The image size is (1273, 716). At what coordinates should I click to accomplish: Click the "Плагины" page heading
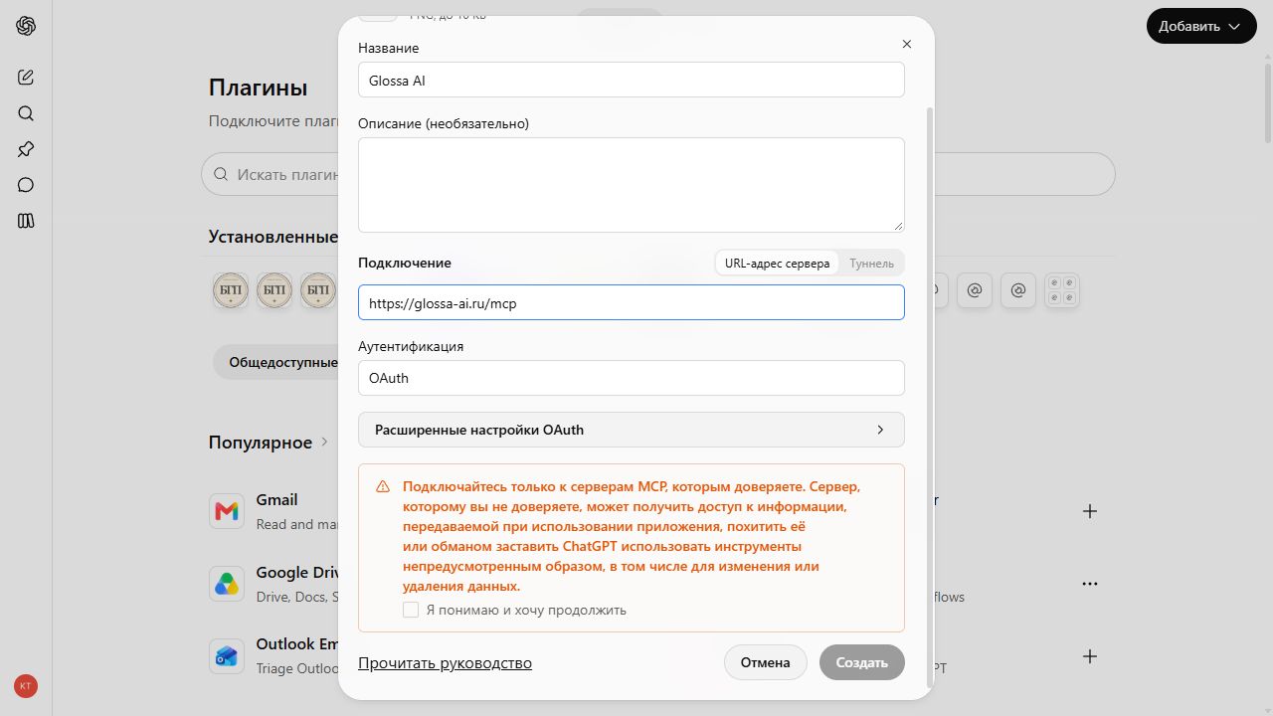(x=258, y=88)
